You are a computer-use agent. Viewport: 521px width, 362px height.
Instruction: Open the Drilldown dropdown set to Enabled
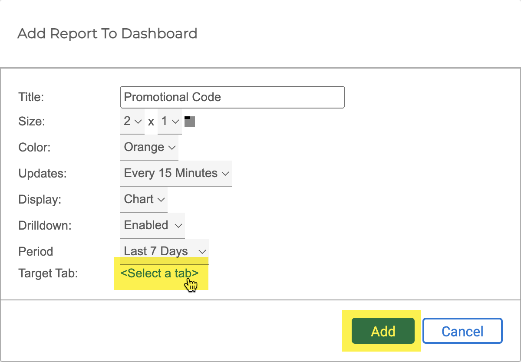[152, 226]
